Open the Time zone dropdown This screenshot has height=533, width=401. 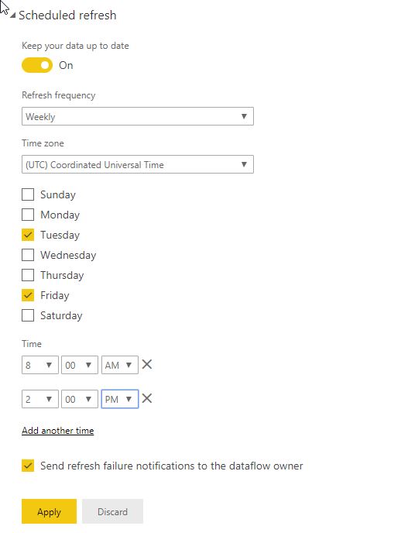pos(138,164)
